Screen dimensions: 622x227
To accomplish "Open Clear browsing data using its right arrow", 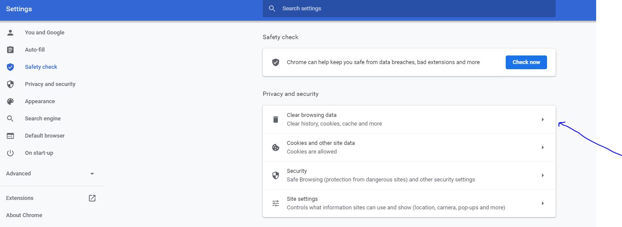I will pyautogui.click(x=543, y=120).
